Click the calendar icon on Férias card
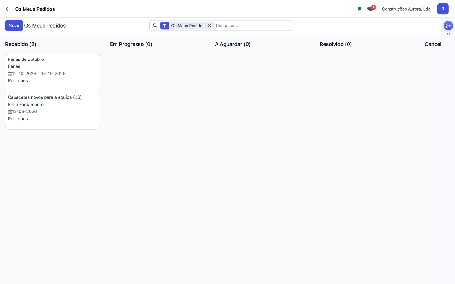 10,74
